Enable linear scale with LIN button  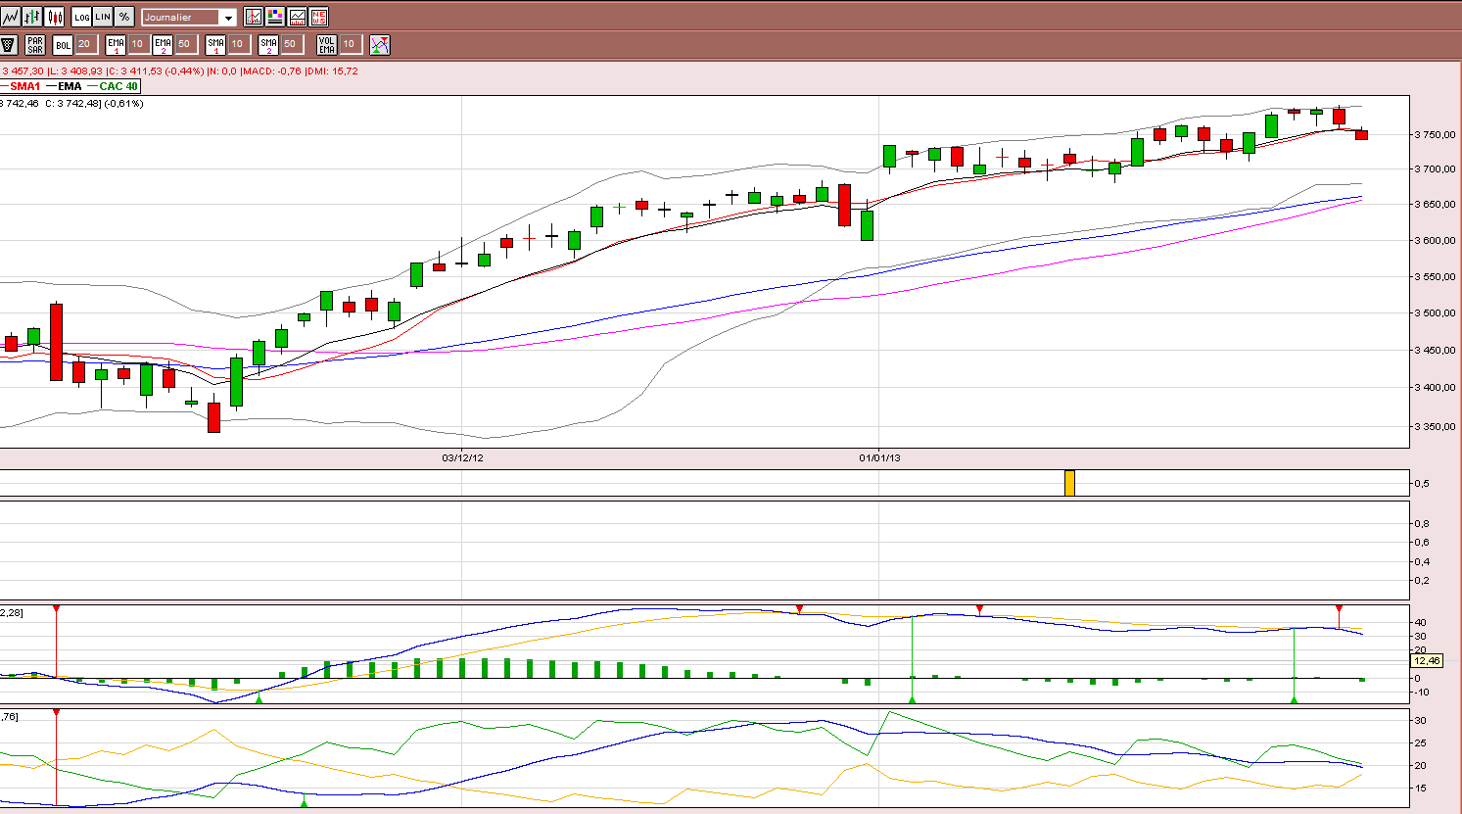103,17
